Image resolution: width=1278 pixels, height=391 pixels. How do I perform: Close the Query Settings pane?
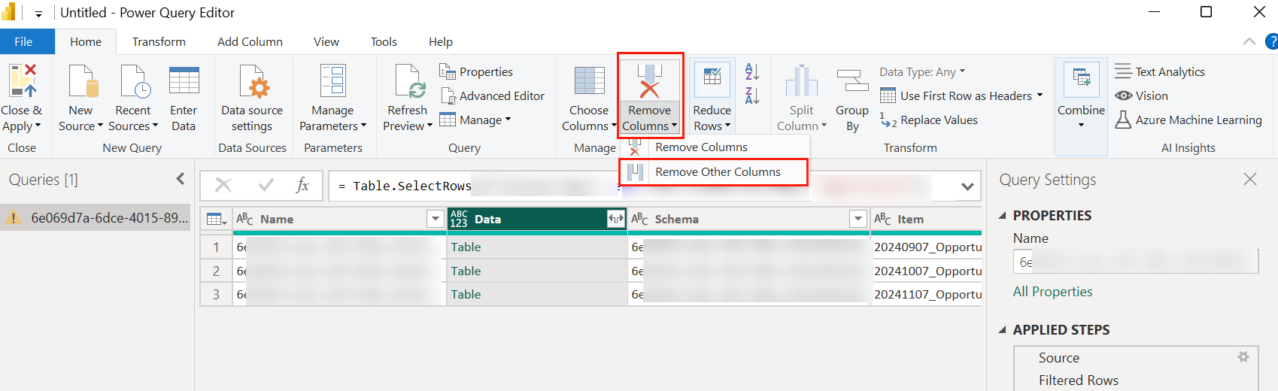[x=1250, y=179]
